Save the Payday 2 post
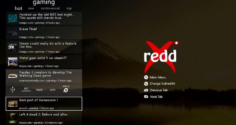236x125 pixels. coord(53,90)
